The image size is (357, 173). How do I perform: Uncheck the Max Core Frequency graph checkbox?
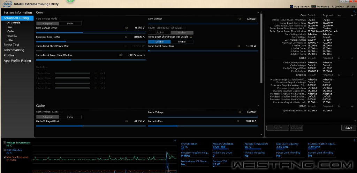[x=5, y=157]
